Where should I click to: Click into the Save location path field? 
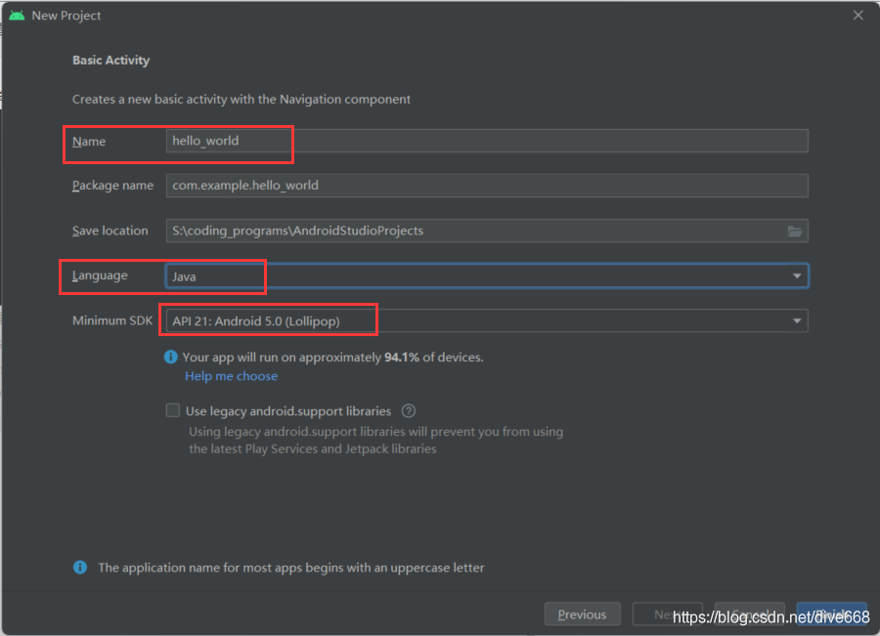[476, 232]
